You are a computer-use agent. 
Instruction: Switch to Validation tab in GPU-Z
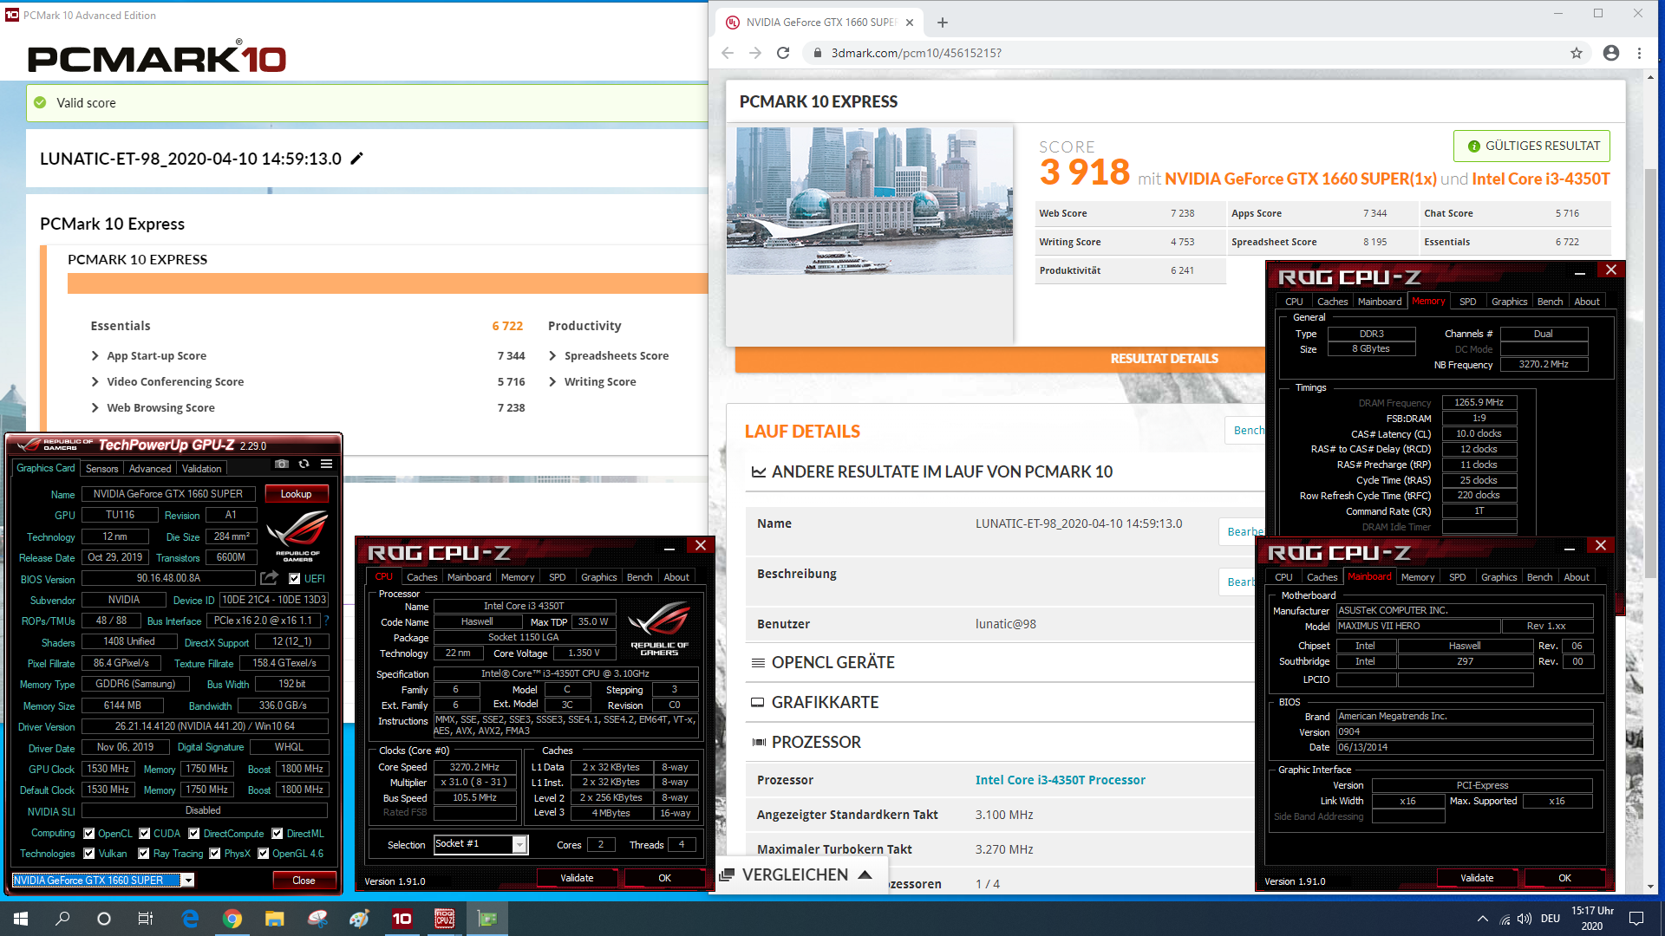202,469
